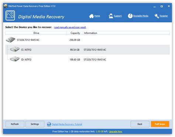Open the Register link

coord(164,16)
